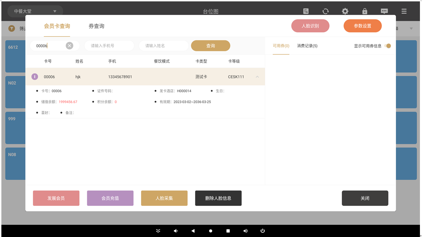Open the dropdown arrow behind the dialog at right
The width and height of the screenshot is (422, 237).
(411, 29)
